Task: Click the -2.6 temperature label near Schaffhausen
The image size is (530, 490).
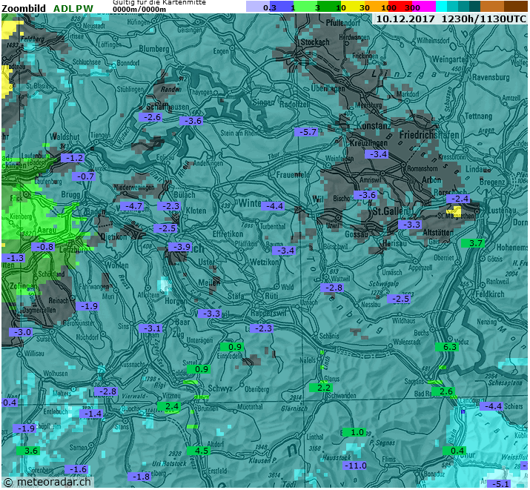Action: coord(150,117)
